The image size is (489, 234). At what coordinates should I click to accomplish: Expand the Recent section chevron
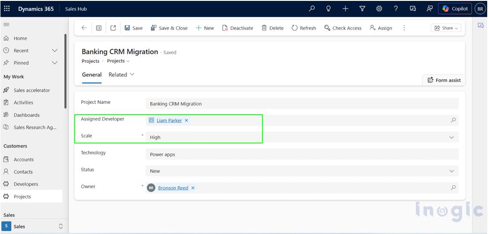tap(55, 51)
